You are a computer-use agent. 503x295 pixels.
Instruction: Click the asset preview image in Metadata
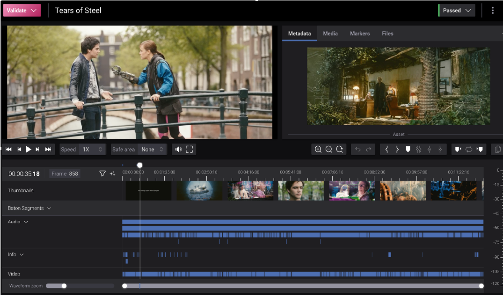[x=399, y=86]
